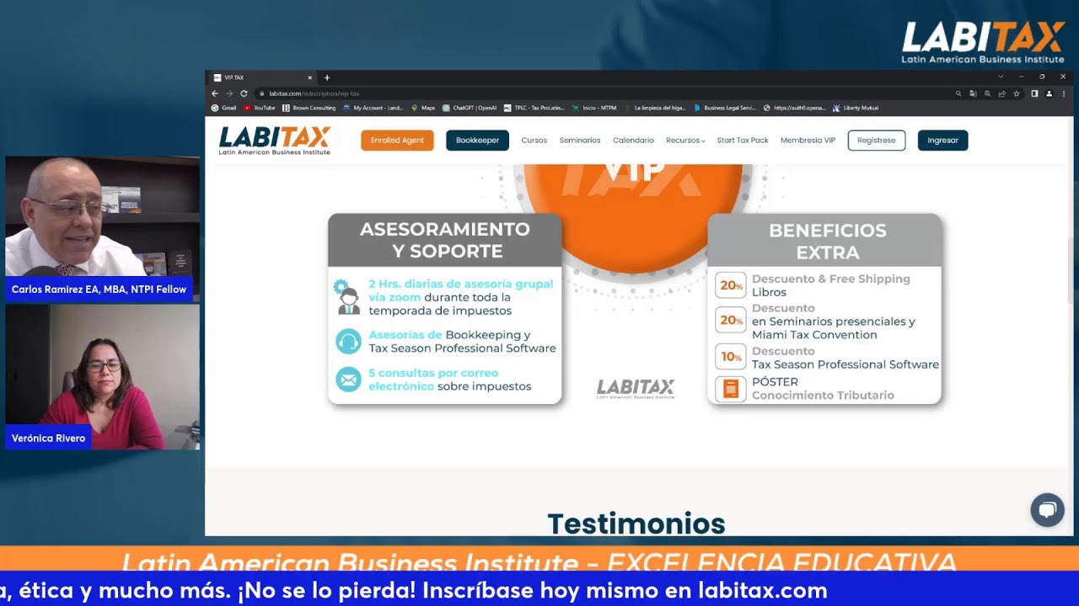Click the share page icon
Image resolution: width=1079 pixels, height=606 pixels.
tap(1002, 93)
